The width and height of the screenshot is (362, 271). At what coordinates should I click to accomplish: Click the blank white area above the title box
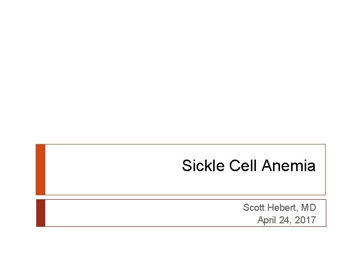tap(181, 75)
